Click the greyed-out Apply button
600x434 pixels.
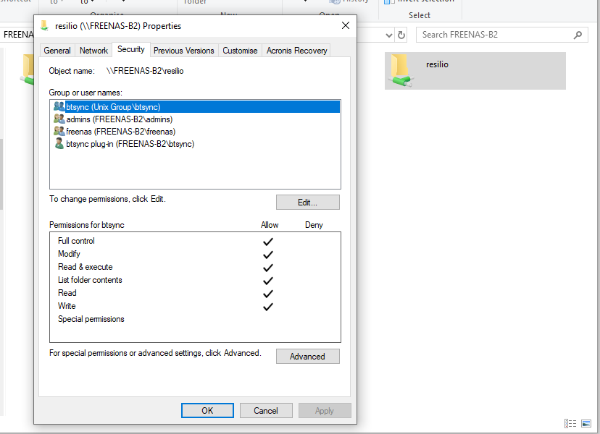[x=325, y=411]
